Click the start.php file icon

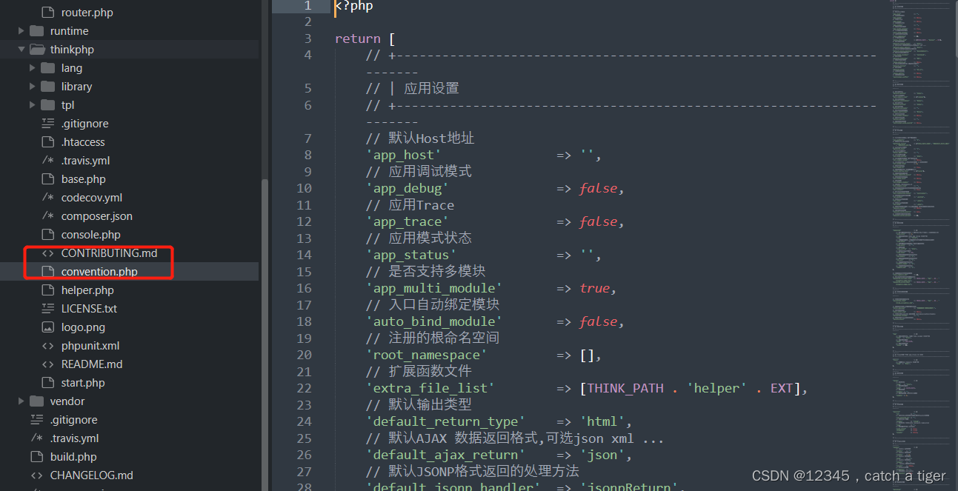[x=48, y=383]
